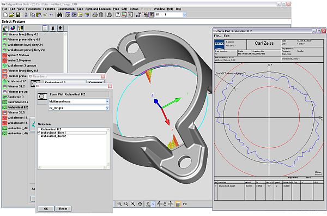Click the OK button in Form Plot dialog

click(x=46, y=209)
